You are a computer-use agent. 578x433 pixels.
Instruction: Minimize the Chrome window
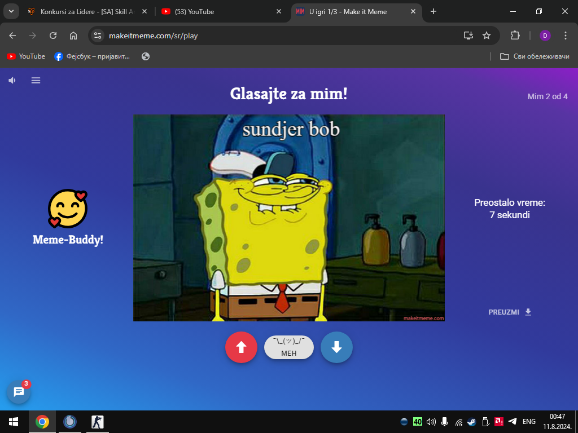point(513,11)
